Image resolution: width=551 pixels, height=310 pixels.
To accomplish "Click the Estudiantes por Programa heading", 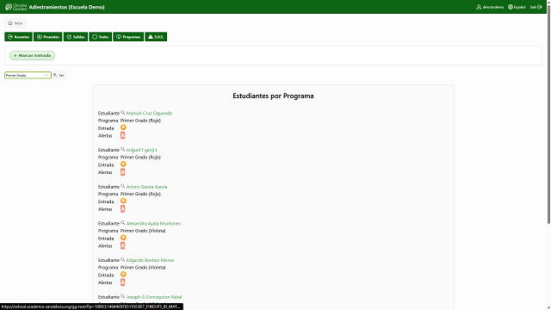I will (x=273, y=96).
